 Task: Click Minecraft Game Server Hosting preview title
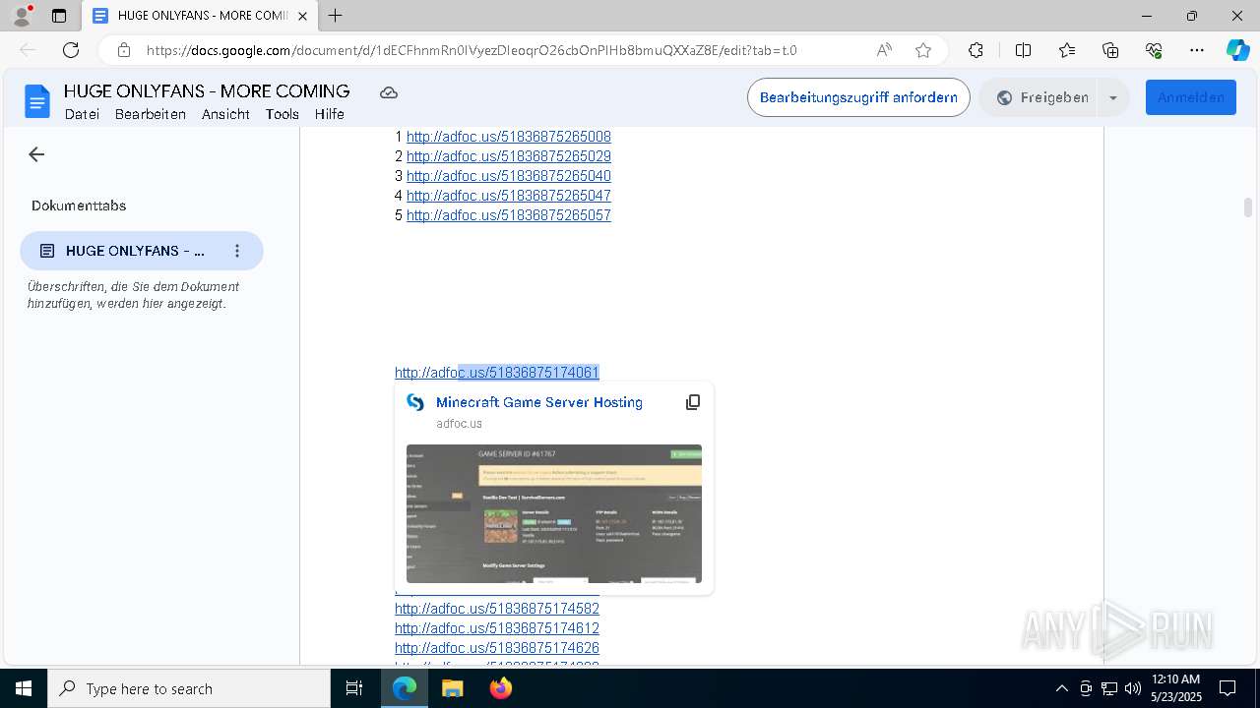point(538,402)
